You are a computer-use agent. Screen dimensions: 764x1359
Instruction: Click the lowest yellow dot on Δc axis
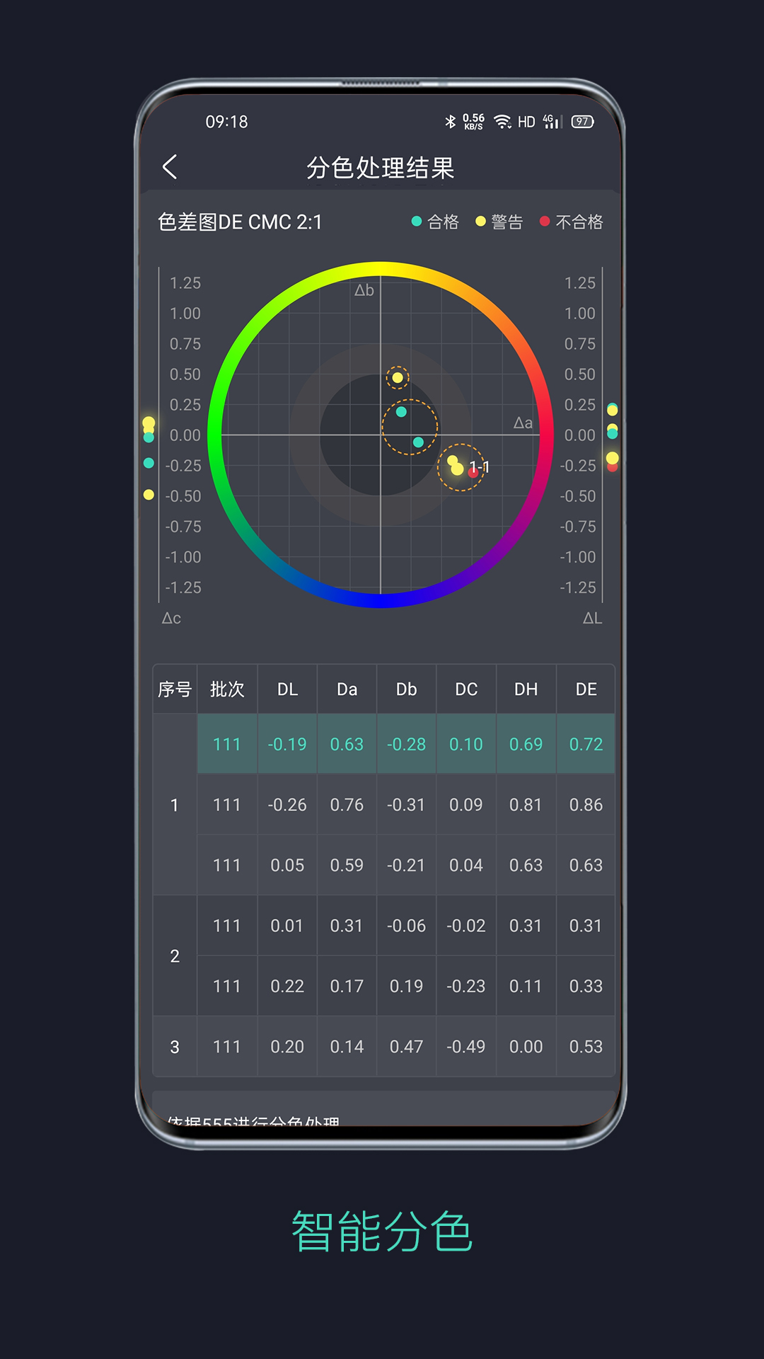pyautogui.click(x=149, y=495)
